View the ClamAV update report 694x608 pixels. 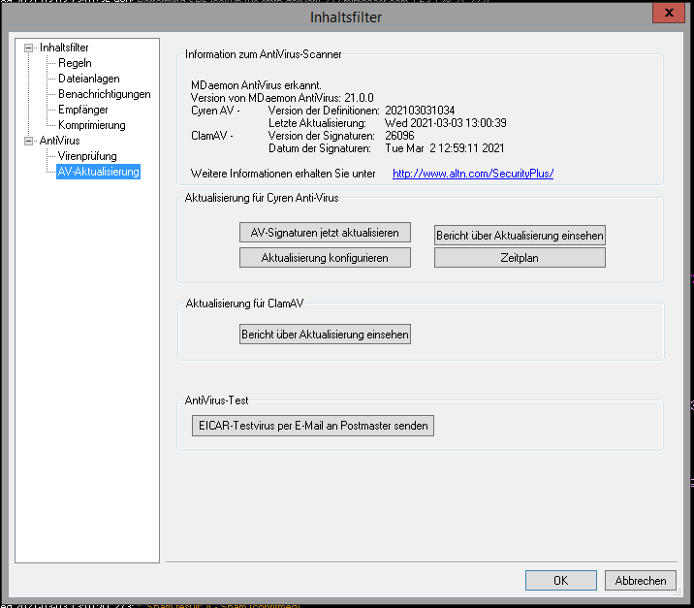tap(325, 335)
